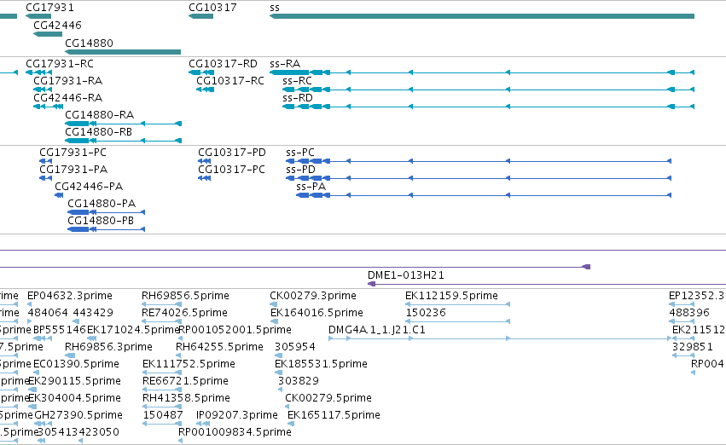The image size is (726, 445).
Task: Select CG10317-RD transcript label
Action: (223, 63)
